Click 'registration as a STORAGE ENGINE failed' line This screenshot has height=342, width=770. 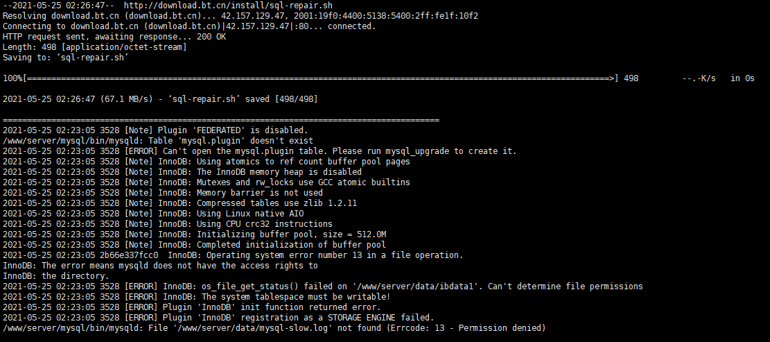[218, 318]
